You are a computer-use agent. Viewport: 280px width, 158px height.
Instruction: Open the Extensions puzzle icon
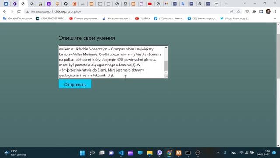(x=254, y=11)
